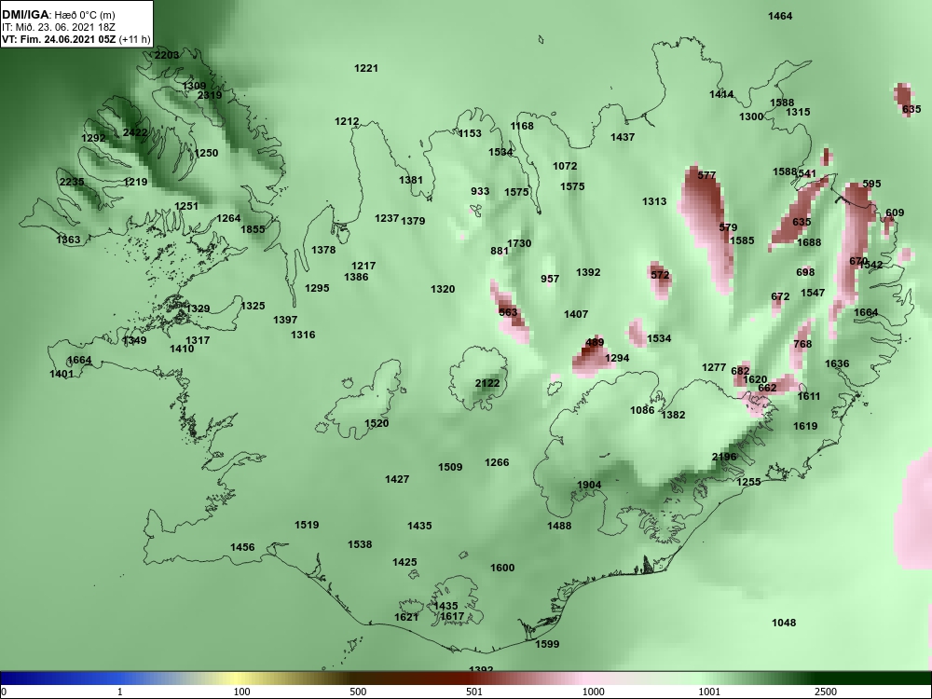Select the 1294 label

point(616,359)
